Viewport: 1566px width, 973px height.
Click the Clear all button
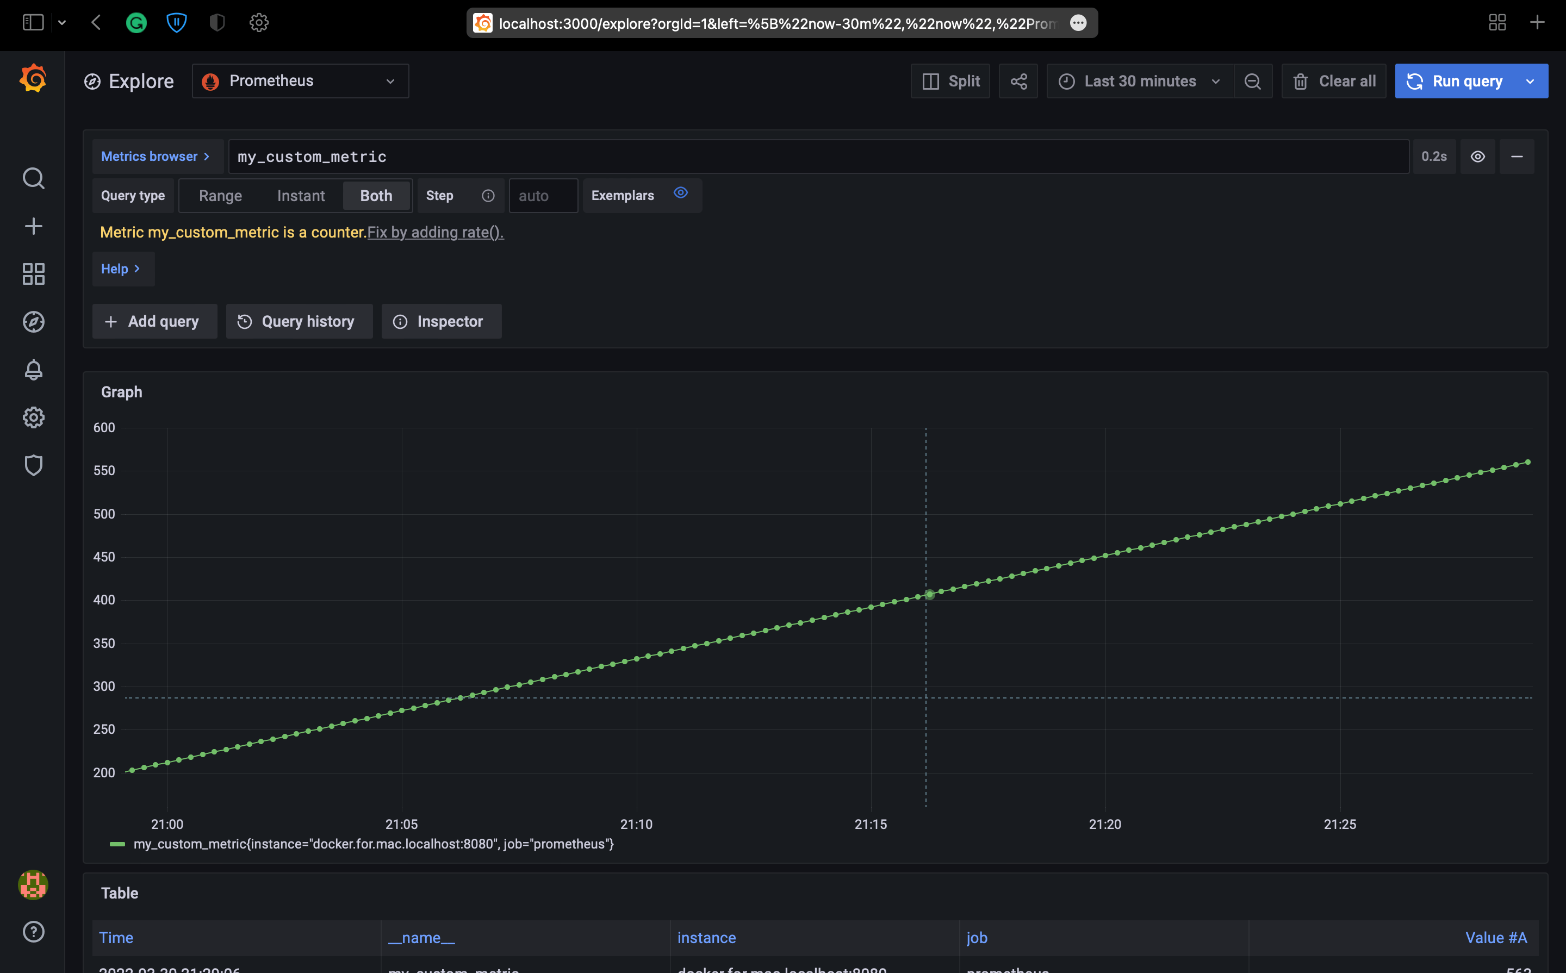[x=1333, y=80]
